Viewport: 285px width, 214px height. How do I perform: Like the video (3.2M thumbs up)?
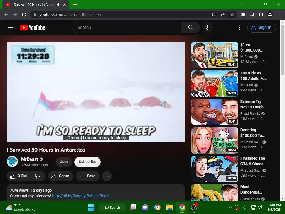pos(19,176)
